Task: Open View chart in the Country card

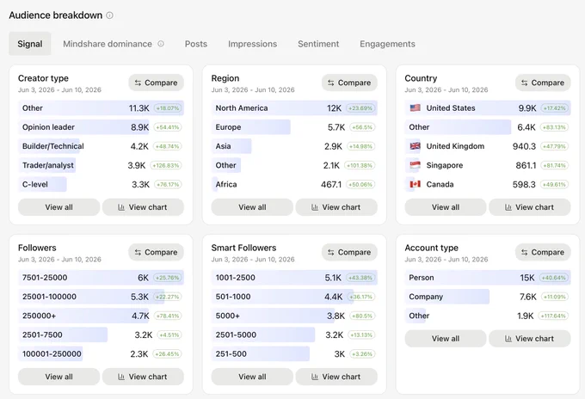Action: pyautogui.click(x=530, y=207)
